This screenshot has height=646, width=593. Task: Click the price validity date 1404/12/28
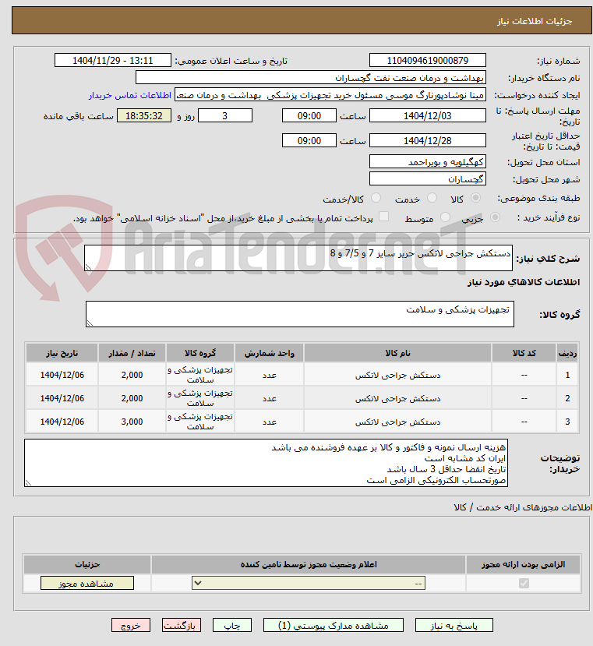pyautogui.click(x=427, y=140)
